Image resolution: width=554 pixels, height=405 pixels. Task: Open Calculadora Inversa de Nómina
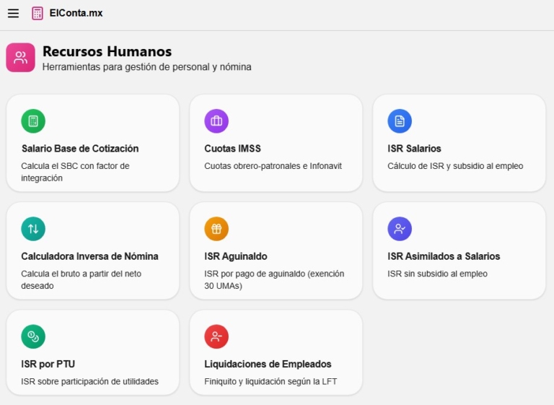[x=93, y=251]
